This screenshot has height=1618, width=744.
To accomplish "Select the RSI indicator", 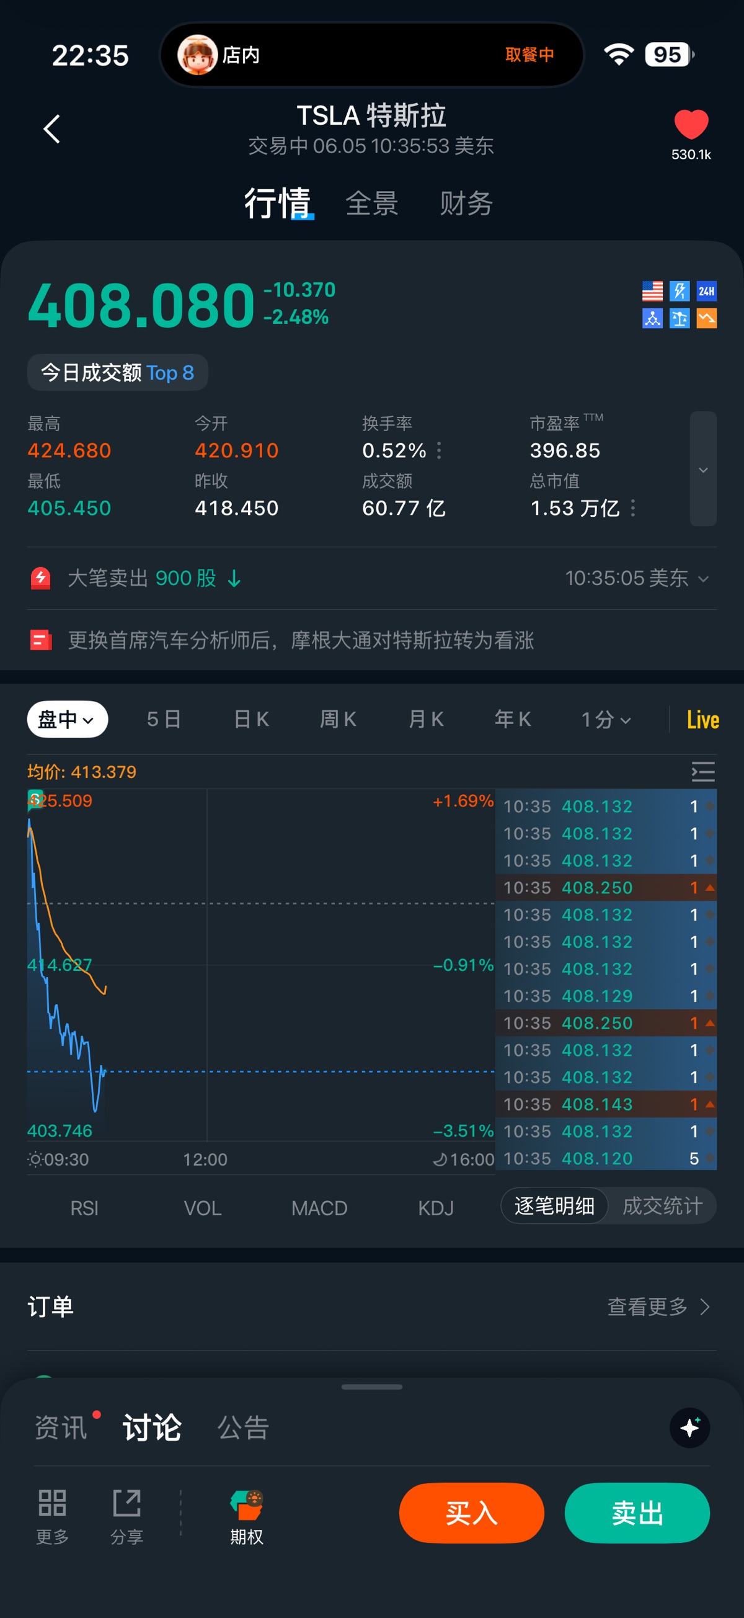I will (84, 1208).
